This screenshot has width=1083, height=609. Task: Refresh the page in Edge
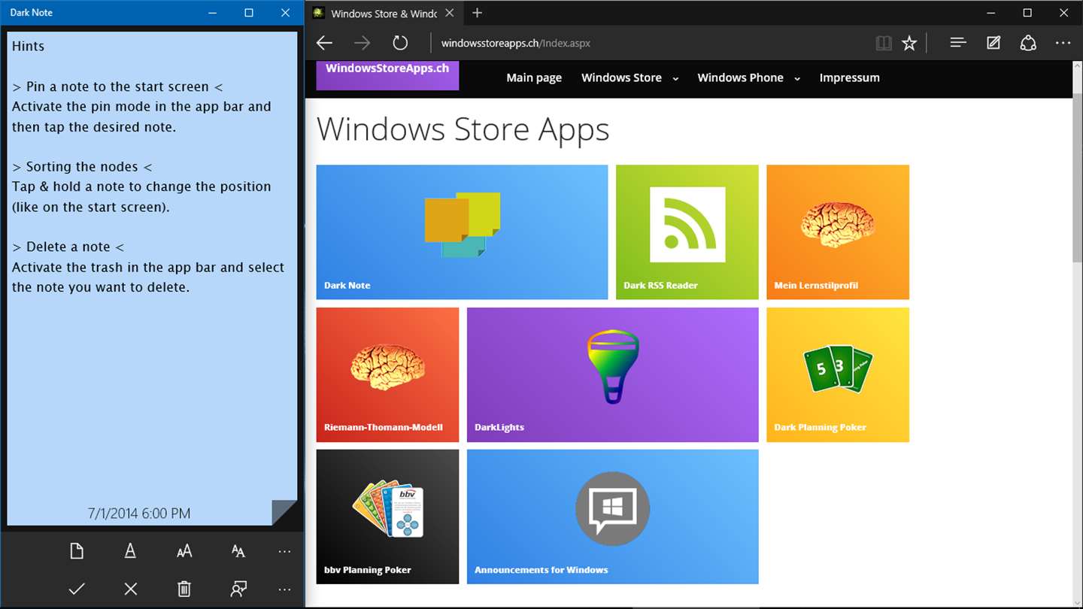(x=400, y=43)
